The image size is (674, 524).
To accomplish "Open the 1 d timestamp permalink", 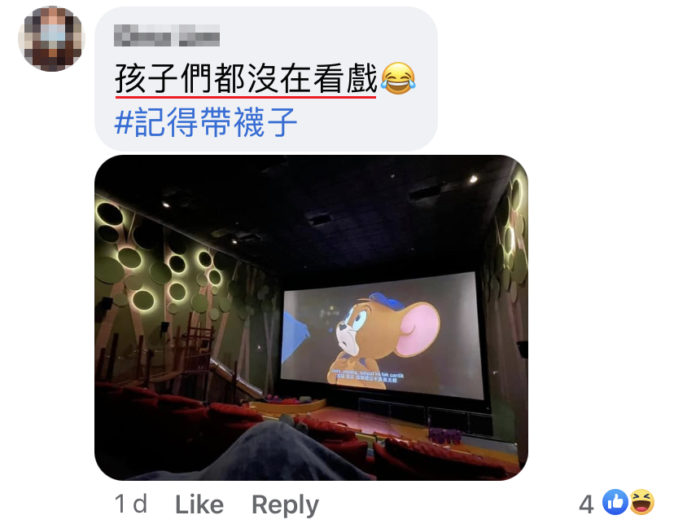I will click(131, 504).
